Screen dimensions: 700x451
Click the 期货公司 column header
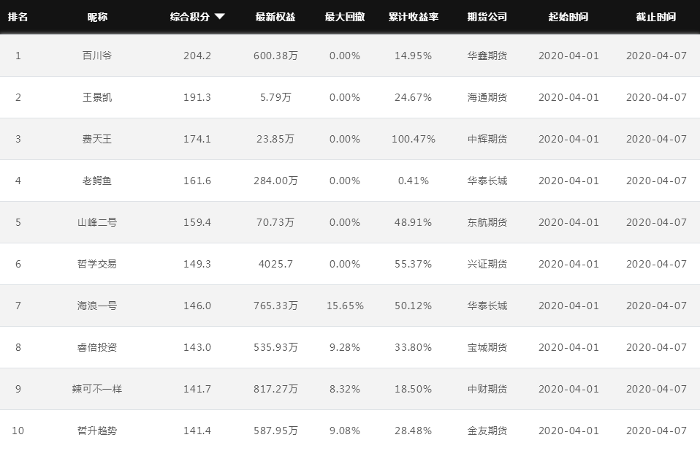(487, 17)
